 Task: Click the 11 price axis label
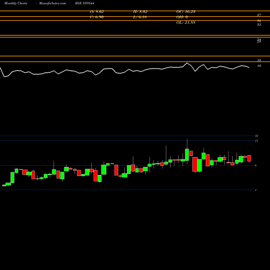[x=256, y=141]
